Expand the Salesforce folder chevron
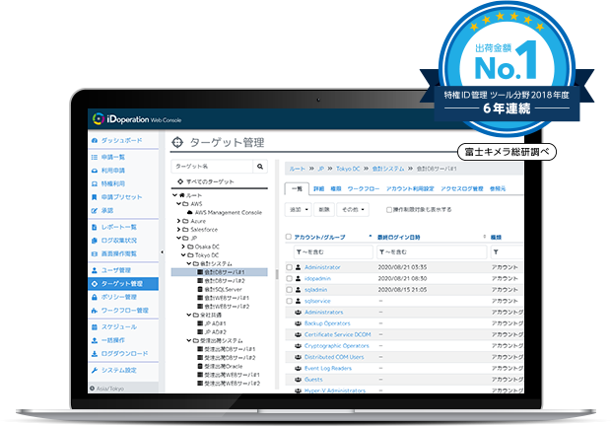Screen dimensions: 611x427 coord(178,230)
